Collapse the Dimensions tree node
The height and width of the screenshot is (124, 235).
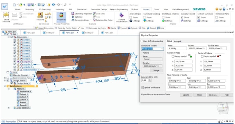[9, 37]
